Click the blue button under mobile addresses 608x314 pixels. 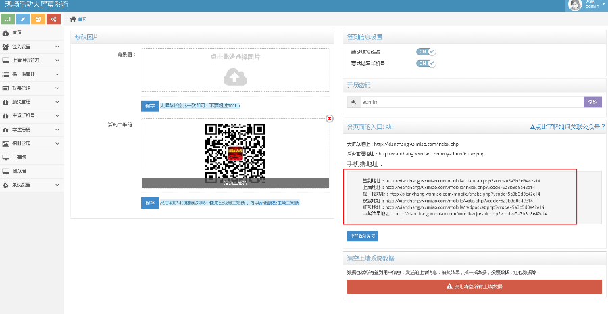click(x=362, y=236)
